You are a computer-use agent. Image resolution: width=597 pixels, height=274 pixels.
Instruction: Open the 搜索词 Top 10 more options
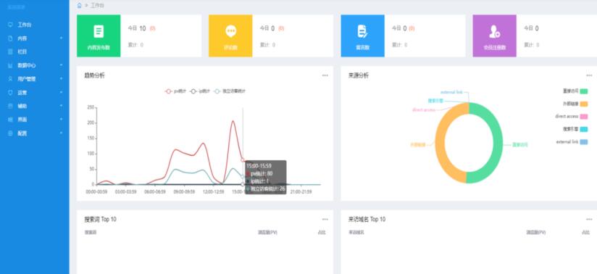click(325, 219)
